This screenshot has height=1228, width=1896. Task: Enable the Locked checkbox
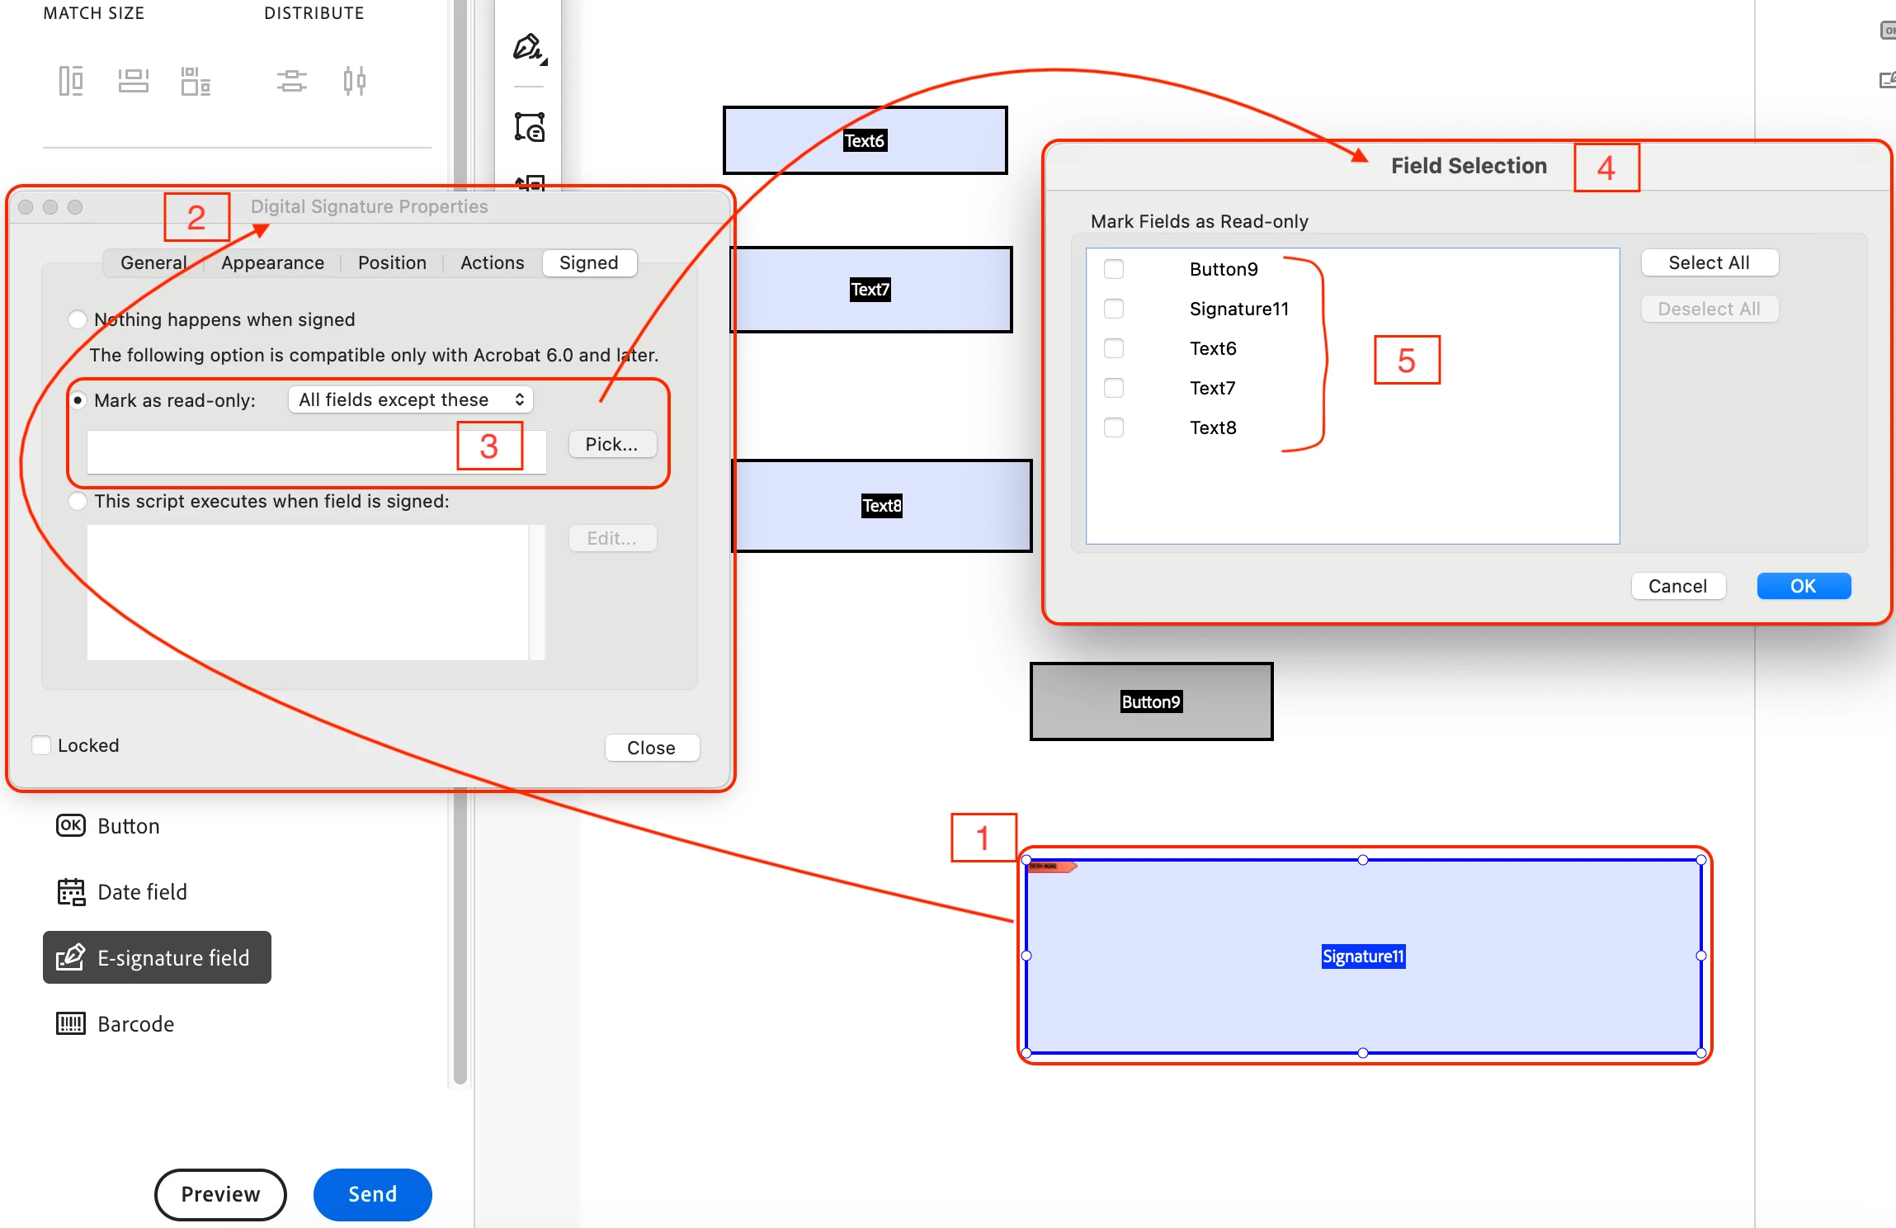point(41,745)
